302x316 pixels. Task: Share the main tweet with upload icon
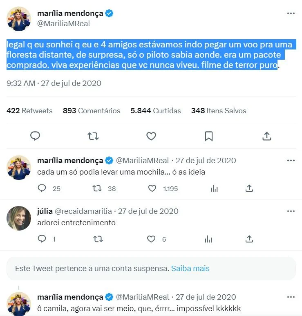click(267, 136)
